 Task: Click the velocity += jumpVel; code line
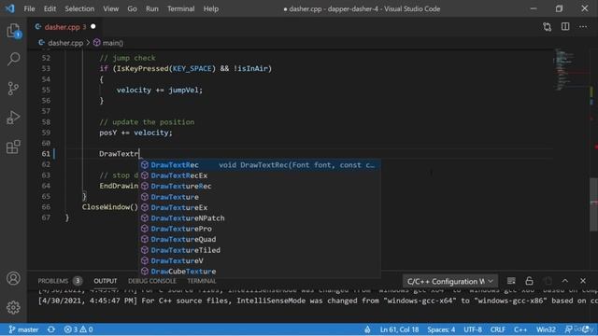tap(160, 91)
